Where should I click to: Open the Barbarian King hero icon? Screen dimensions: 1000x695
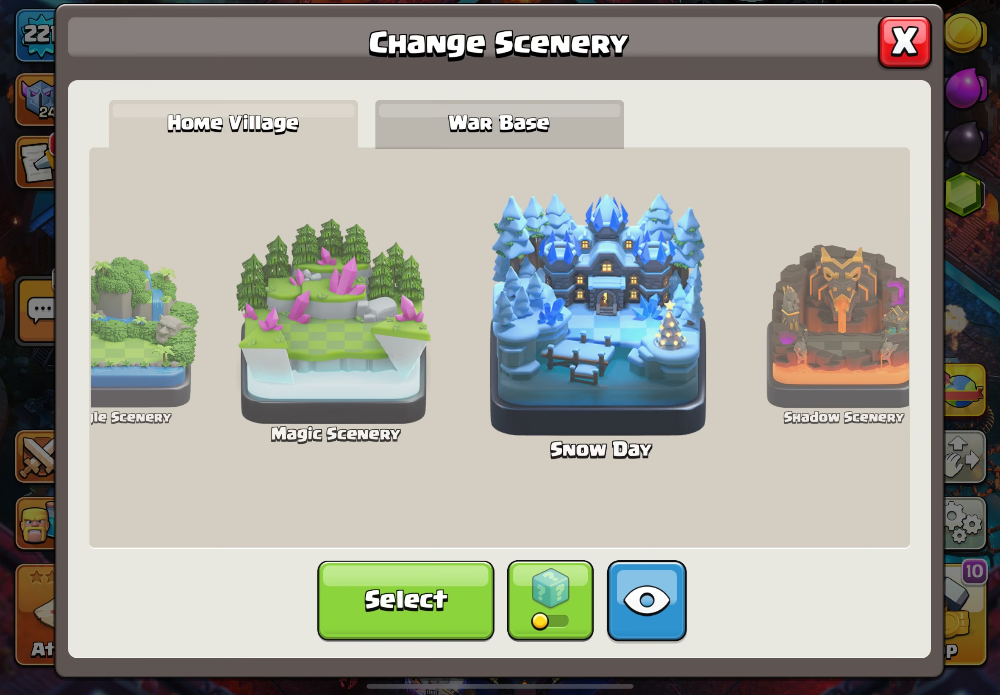pos(36,523)
